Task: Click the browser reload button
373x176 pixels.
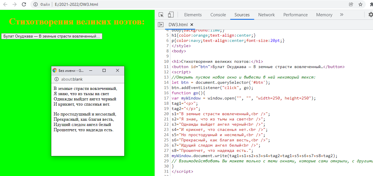Action: pyautogui.click(x=24, y=4)
